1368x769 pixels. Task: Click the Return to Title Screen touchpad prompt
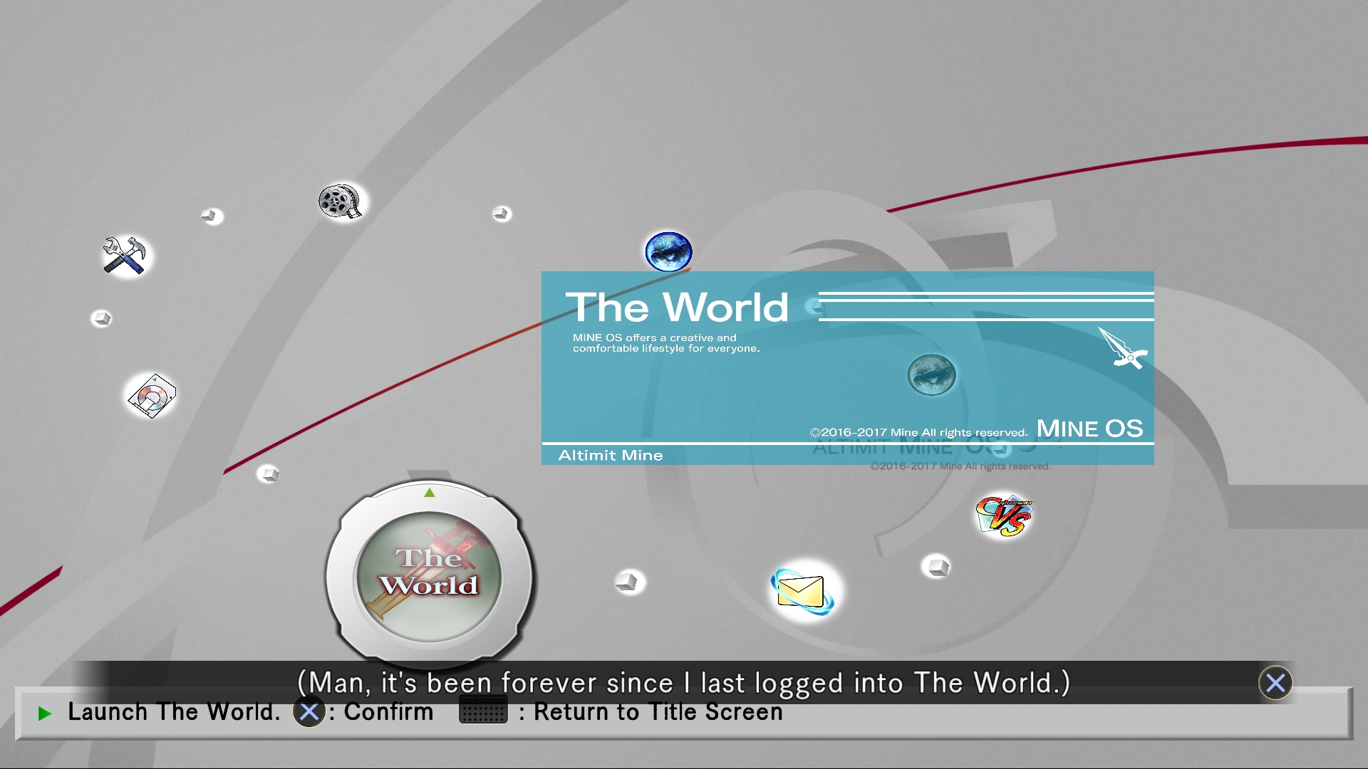[482, 711]
